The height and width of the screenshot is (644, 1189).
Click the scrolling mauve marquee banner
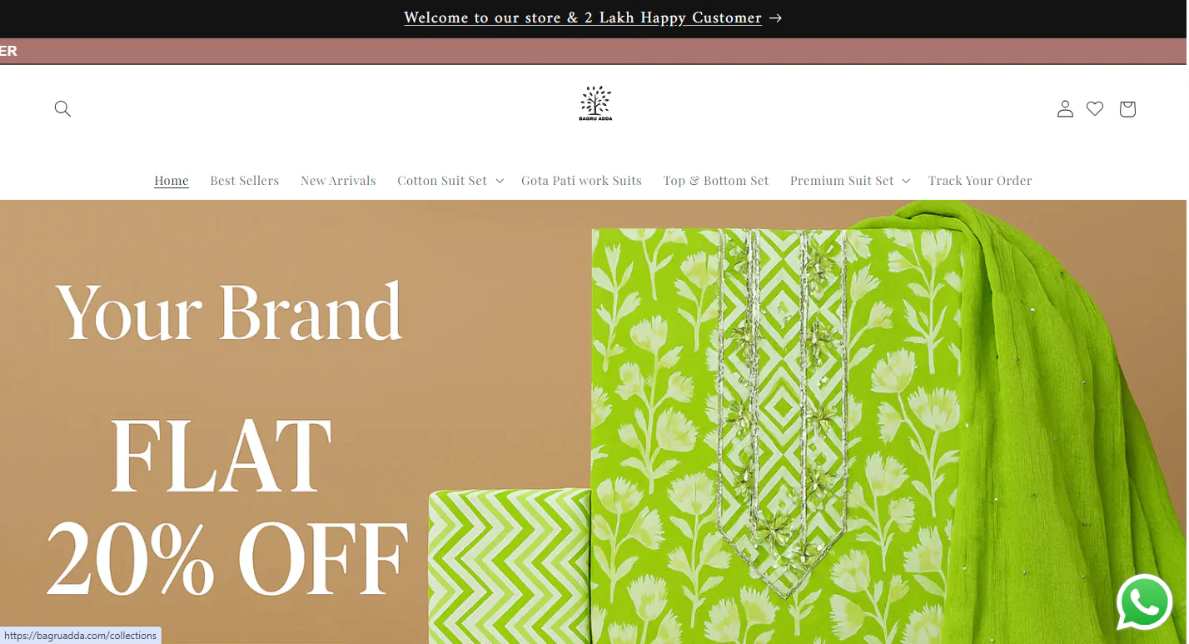click(x=593, y=51)
